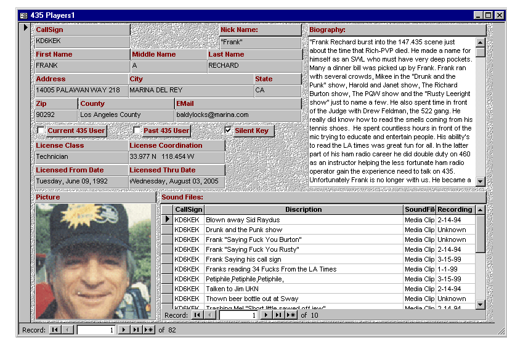This screenshot has width=507, height=346.
Task: Click the Middle Name field
Action: tap(169, 66)
